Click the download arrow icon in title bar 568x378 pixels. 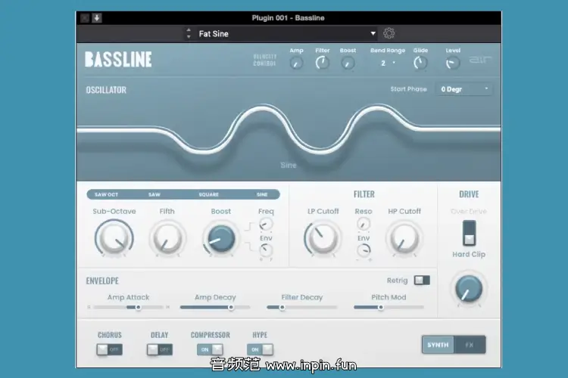coord(97,17)
